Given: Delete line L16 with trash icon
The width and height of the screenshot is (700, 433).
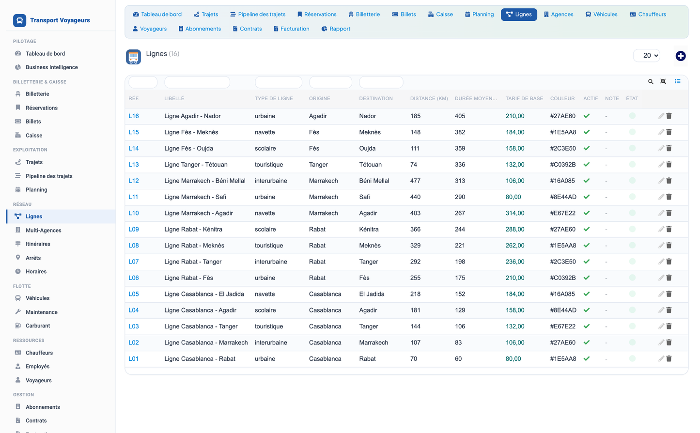Looking at the screenshot, I should tap(669, 116).
